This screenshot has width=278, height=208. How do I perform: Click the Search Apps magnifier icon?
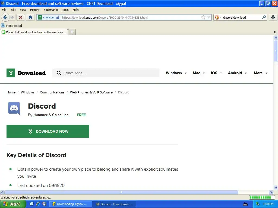pos(59,73)
